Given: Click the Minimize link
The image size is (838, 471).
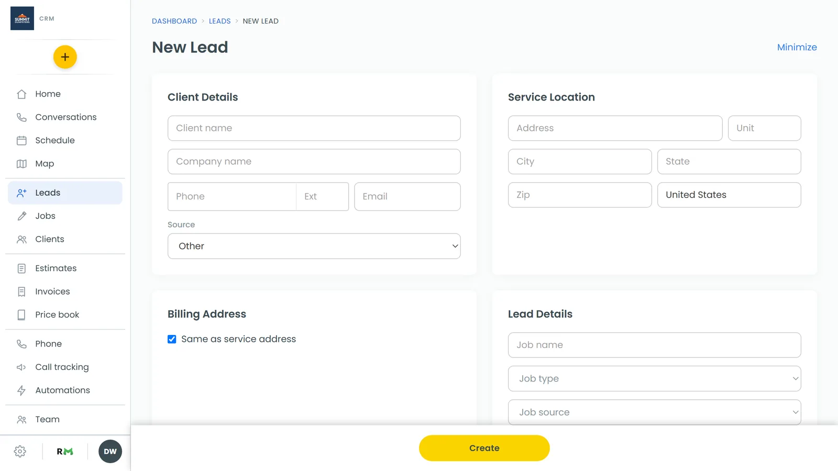Looking at the screenshot, I should point(797,47).
